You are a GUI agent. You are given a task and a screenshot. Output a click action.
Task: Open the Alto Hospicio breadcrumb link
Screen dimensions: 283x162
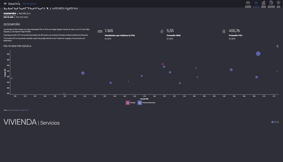coord(29,4)
